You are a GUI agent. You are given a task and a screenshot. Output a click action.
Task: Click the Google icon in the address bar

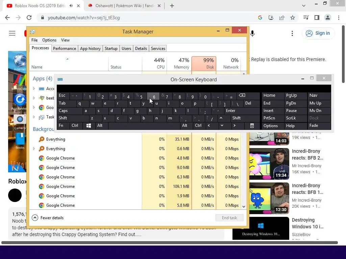(260, 18)
